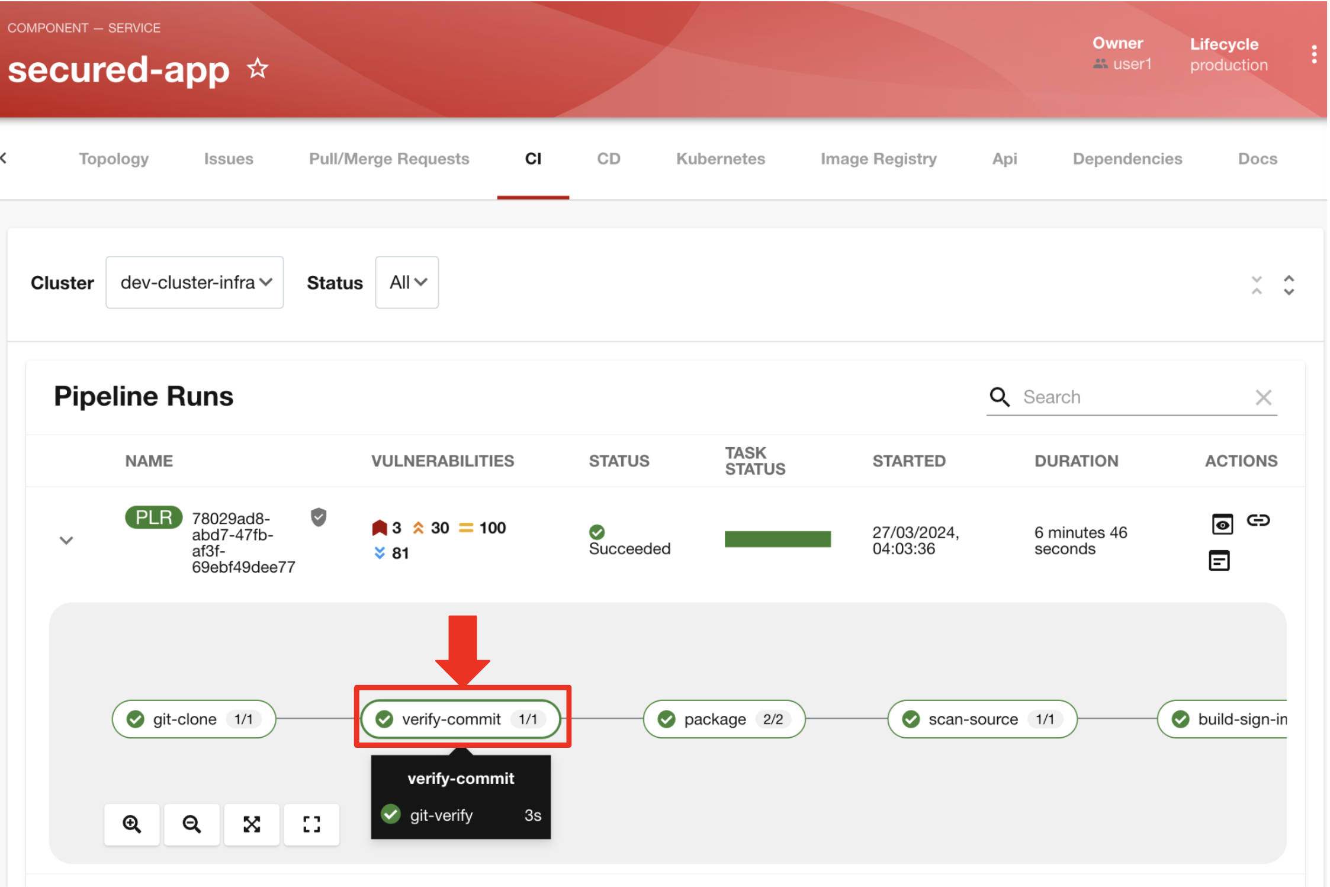Select the CI tab

coord(533,159)
